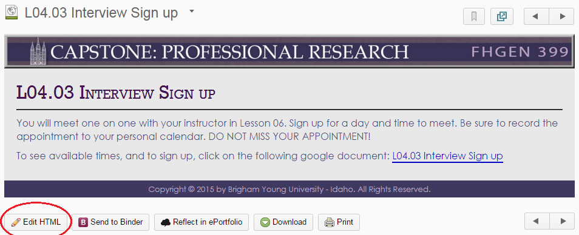Go to previous topic using top left arrow
The width and height of the screenshot is (579, 235).
click(536, 16)
